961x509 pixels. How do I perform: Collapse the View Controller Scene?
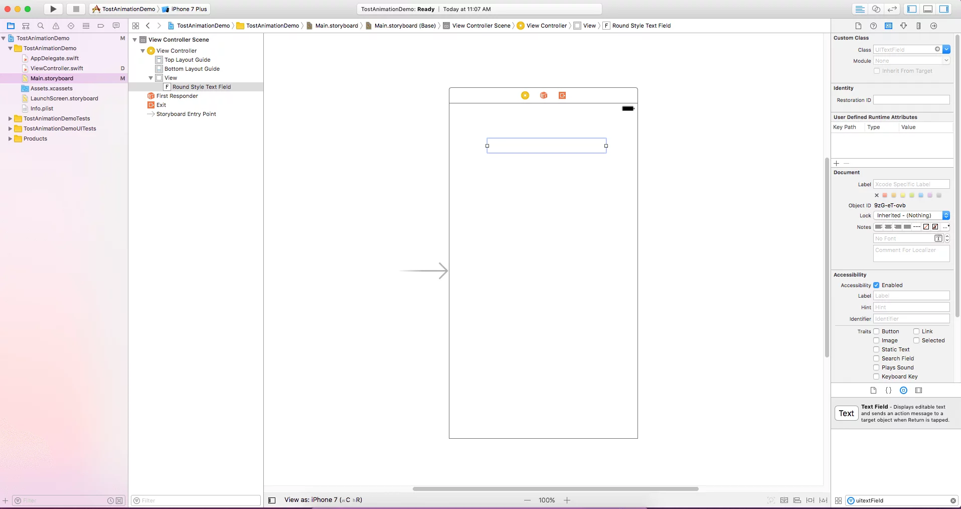[x=134, y=40]
